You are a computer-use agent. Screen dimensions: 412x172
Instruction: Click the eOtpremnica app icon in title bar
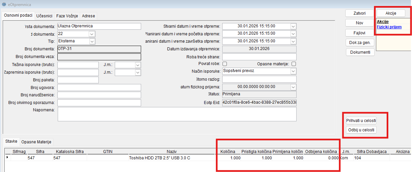point(4,5)
